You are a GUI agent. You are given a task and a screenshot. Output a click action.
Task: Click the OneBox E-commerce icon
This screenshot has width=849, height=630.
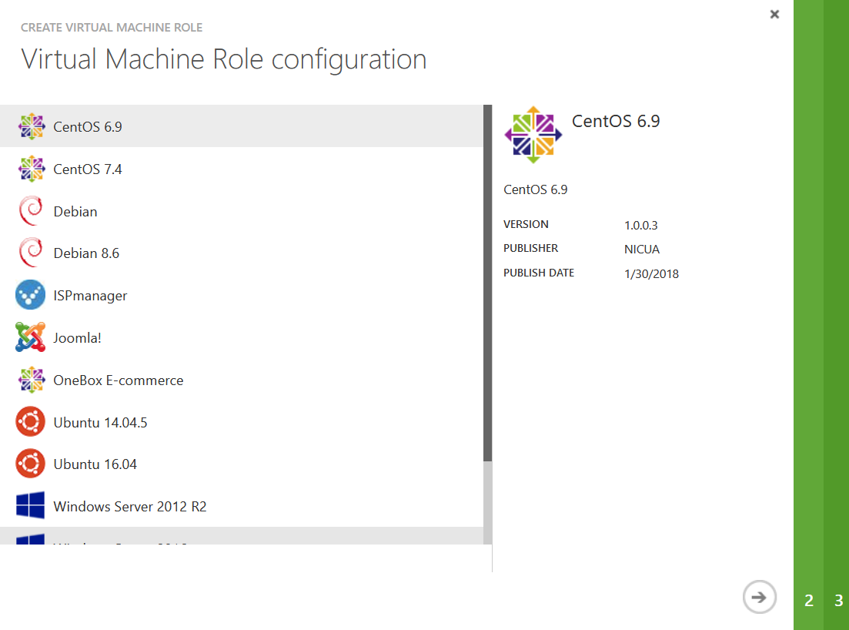[32, 379]
